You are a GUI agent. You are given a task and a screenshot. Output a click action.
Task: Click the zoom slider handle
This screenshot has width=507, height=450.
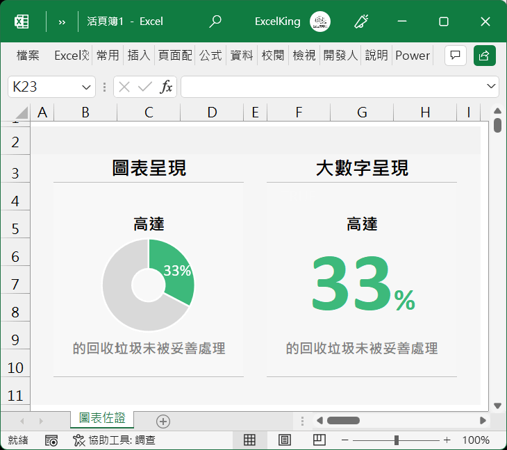pos(396,440)
